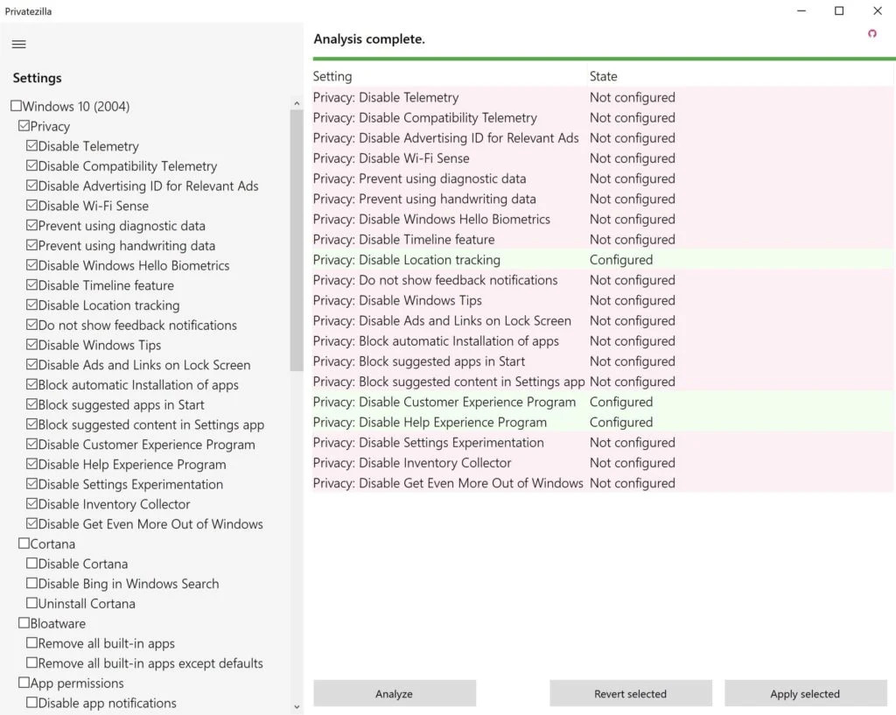Viewport: 896px width, 715px height.
Task: Select Privacy: Do not show feedback notifications row
Action: (604, 280)
